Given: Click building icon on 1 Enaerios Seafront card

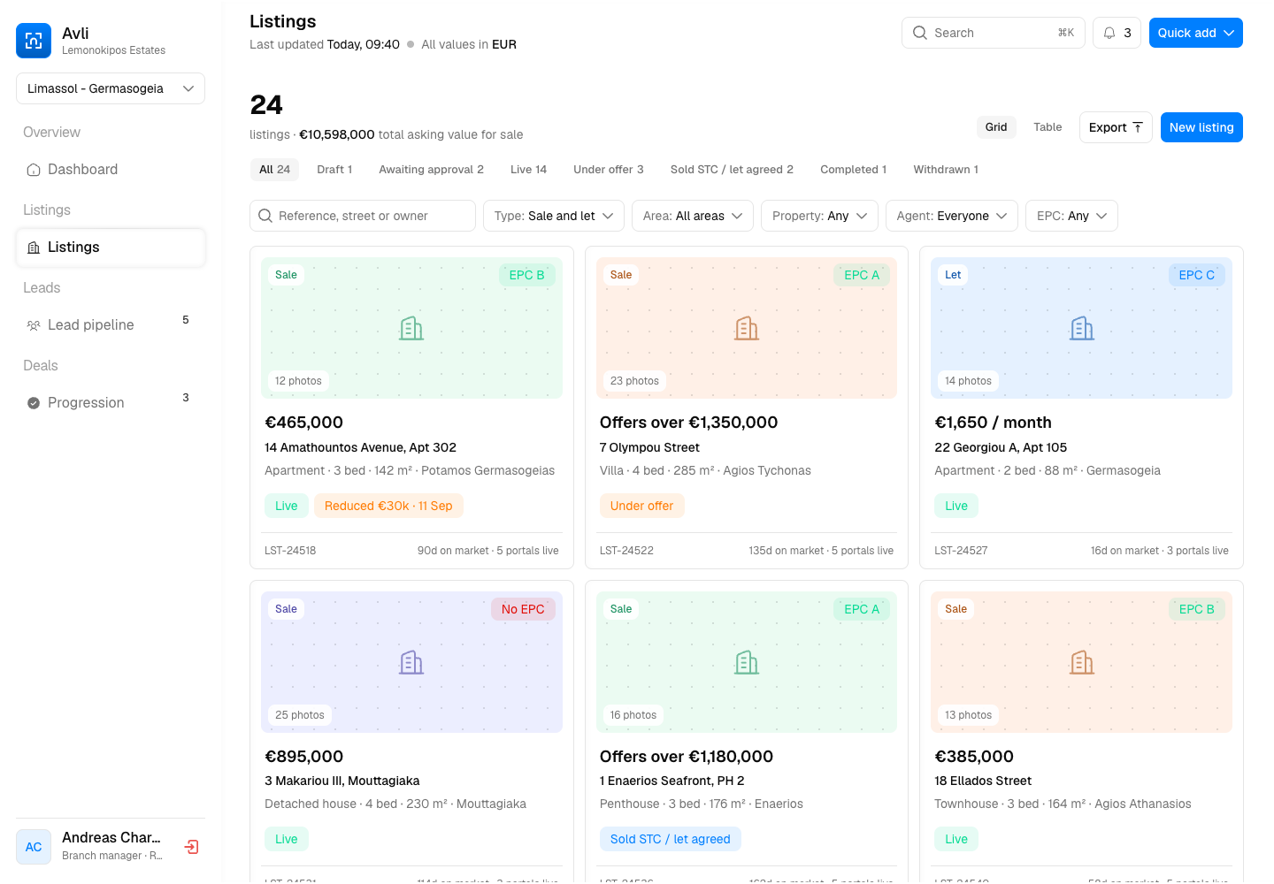Looking at the screenshot, I should (x=747, y=662).
